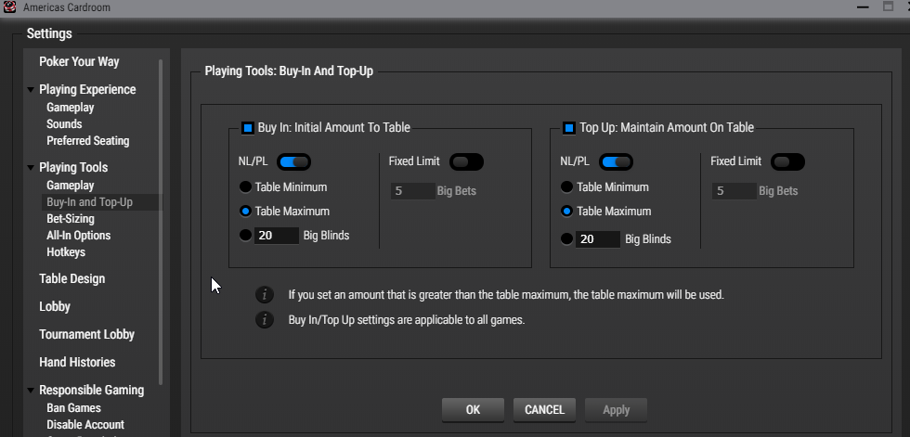Minimize the Americas Cardroom window
This screenshot has height=437, width=910.
863,6
